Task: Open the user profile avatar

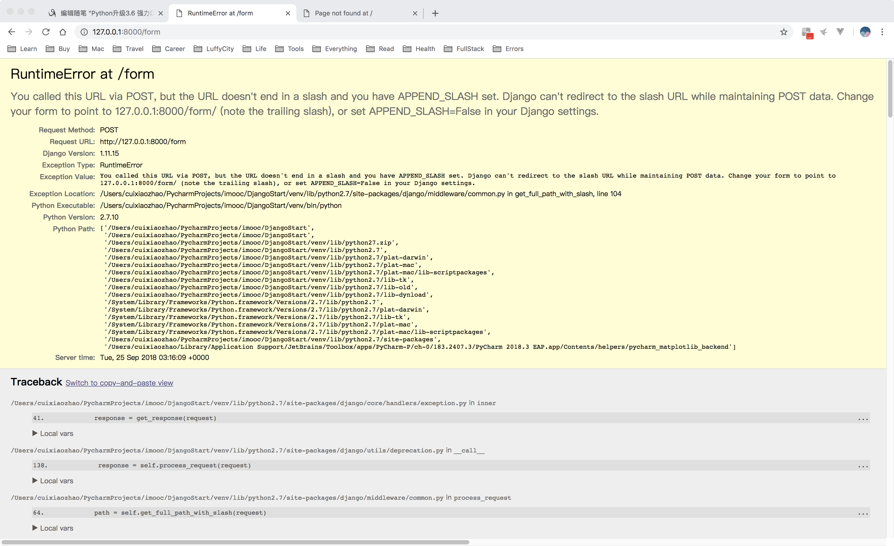Action: click(x=865, y=32)
